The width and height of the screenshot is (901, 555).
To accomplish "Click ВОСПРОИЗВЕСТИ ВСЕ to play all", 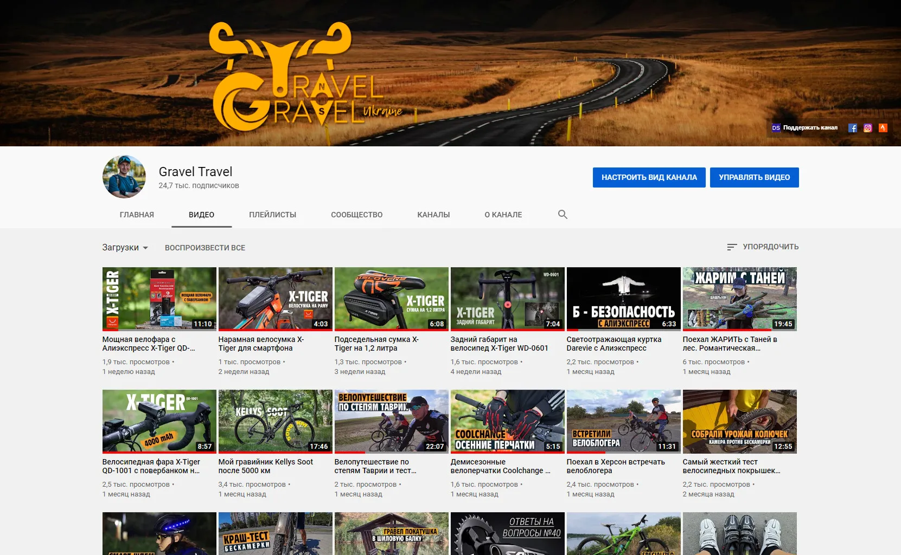I will point(205,248).
